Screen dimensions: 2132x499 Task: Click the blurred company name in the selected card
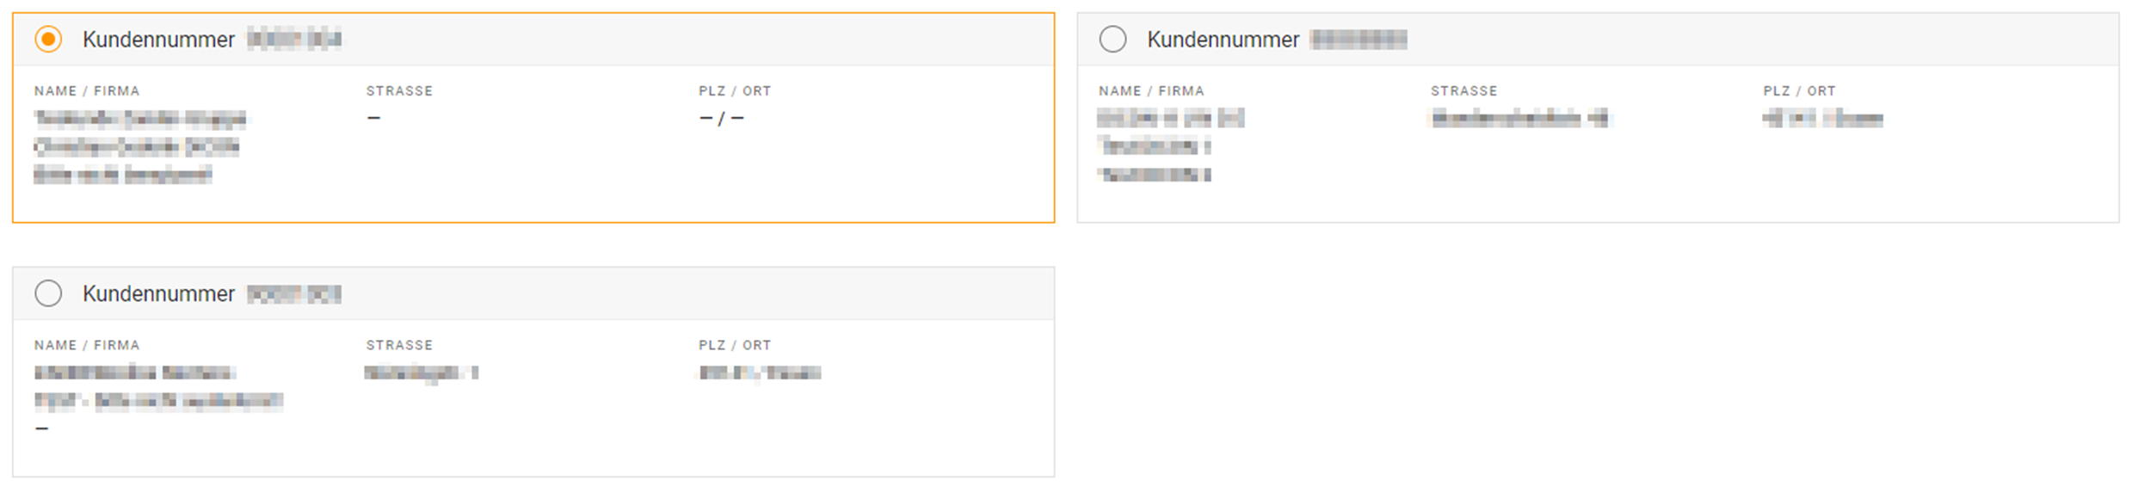click(140, 119)
